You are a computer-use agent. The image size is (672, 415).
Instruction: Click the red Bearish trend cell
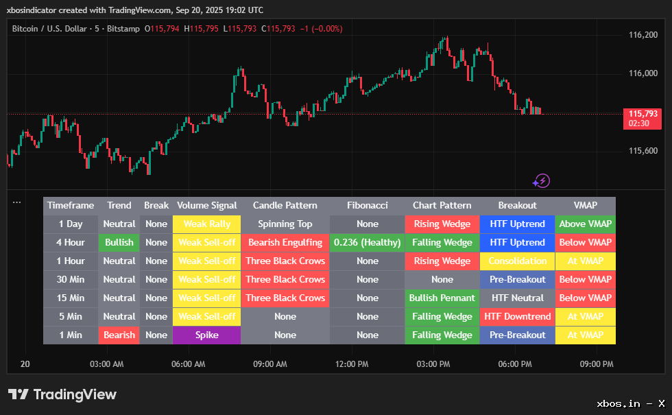click(119, 335)
